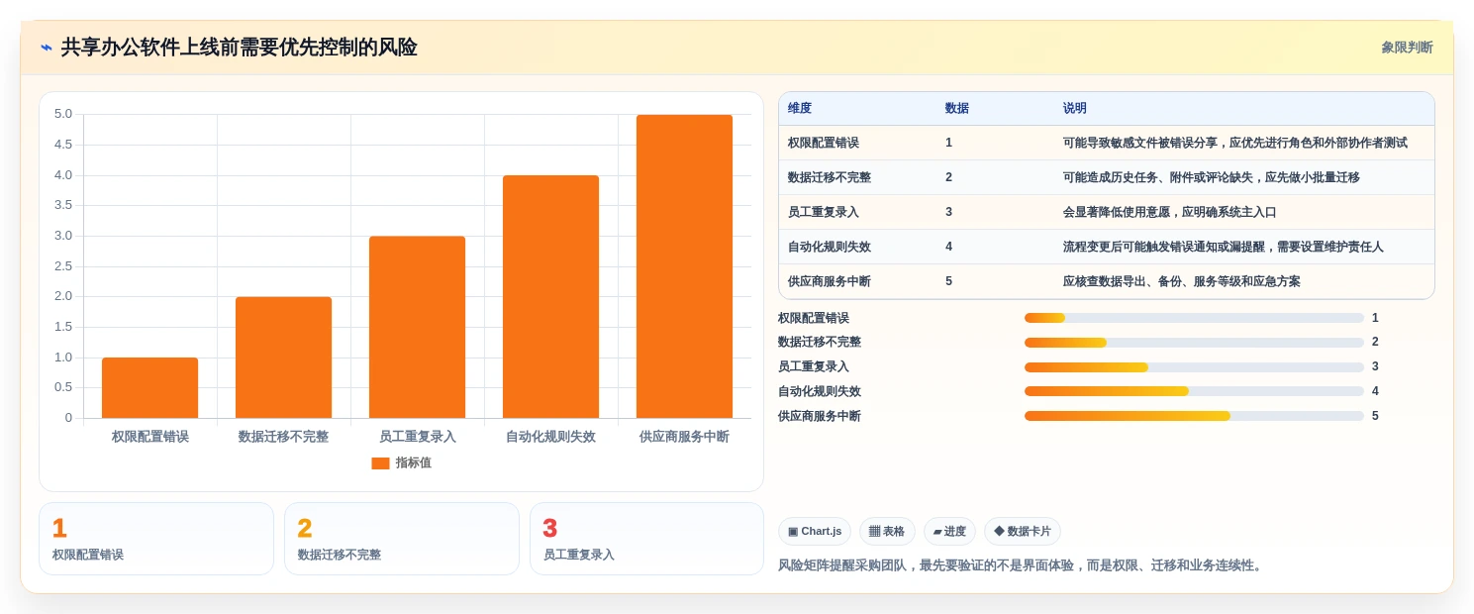Click the 数据 column header
Image resolution: width=1474 pixels, height=614 pixels.
(957, 109)
